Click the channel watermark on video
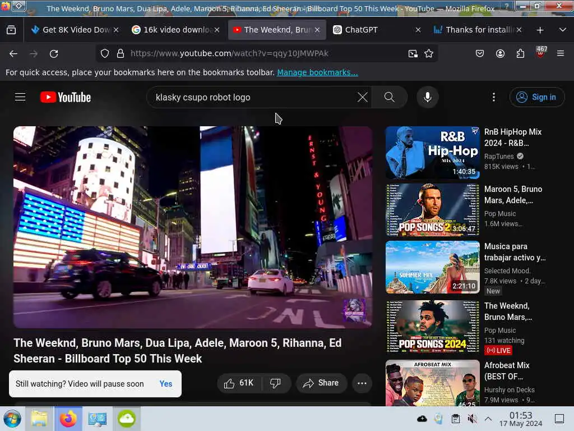Viewport: 574px width, 431px height. (x=354, y=310)
